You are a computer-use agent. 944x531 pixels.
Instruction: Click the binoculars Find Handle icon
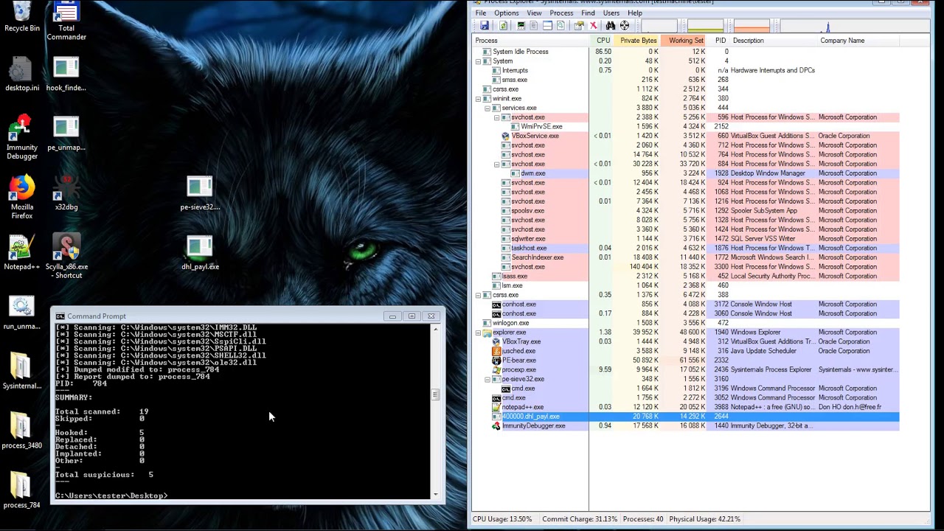611,26
